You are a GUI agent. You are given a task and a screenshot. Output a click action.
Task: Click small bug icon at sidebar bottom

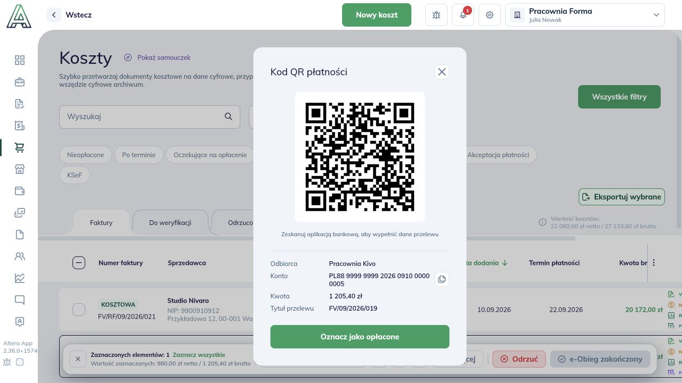click(7, 362)
